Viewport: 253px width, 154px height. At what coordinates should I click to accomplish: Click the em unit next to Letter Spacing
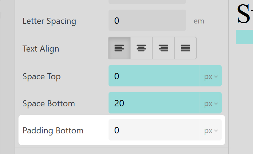199,21
